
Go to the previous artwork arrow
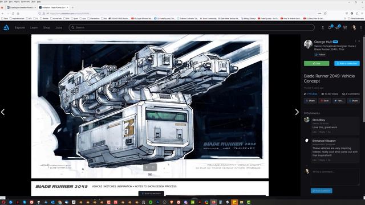(3, 112)
